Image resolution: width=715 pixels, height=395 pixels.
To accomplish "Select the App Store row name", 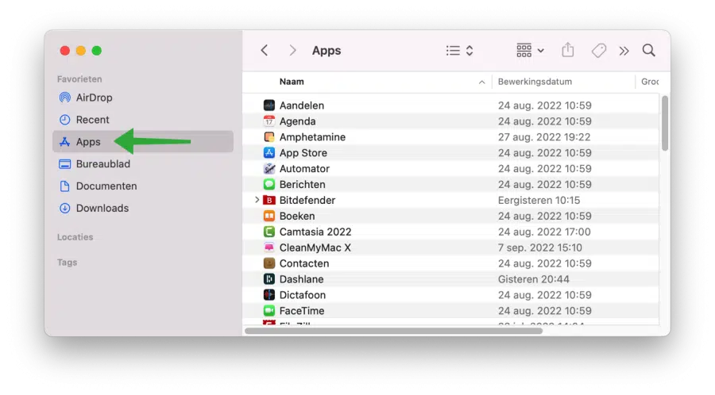I will click(303, 153).
